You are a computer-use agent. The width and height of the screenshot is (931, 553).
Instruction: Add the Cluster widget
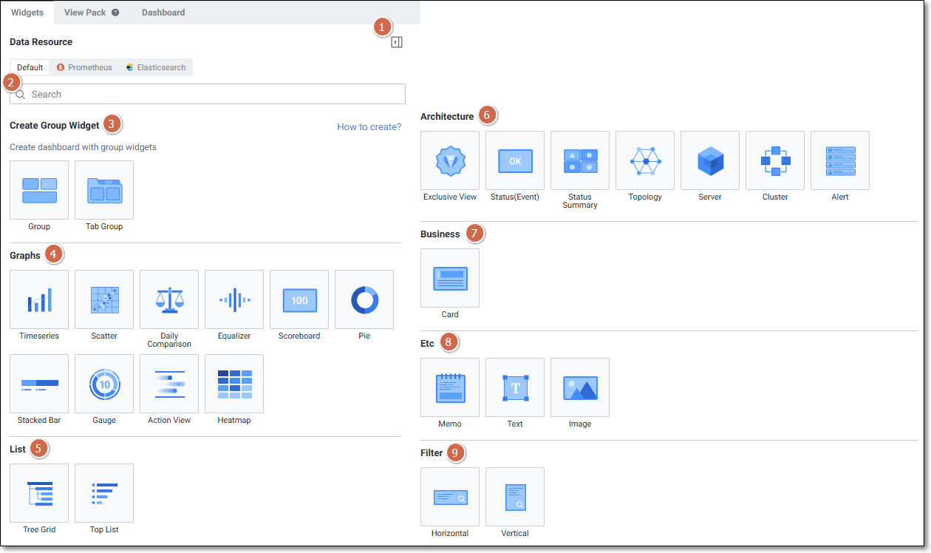(x=775, y=160)
